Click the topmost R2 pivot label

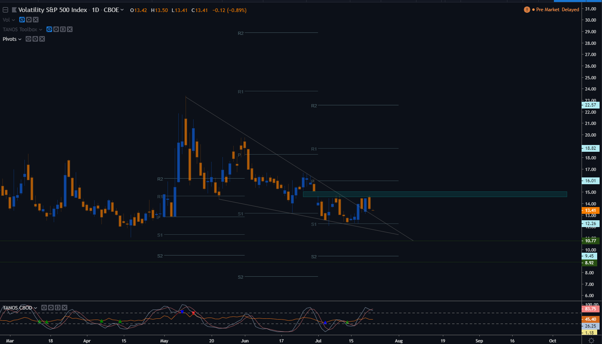pos(240,33)
